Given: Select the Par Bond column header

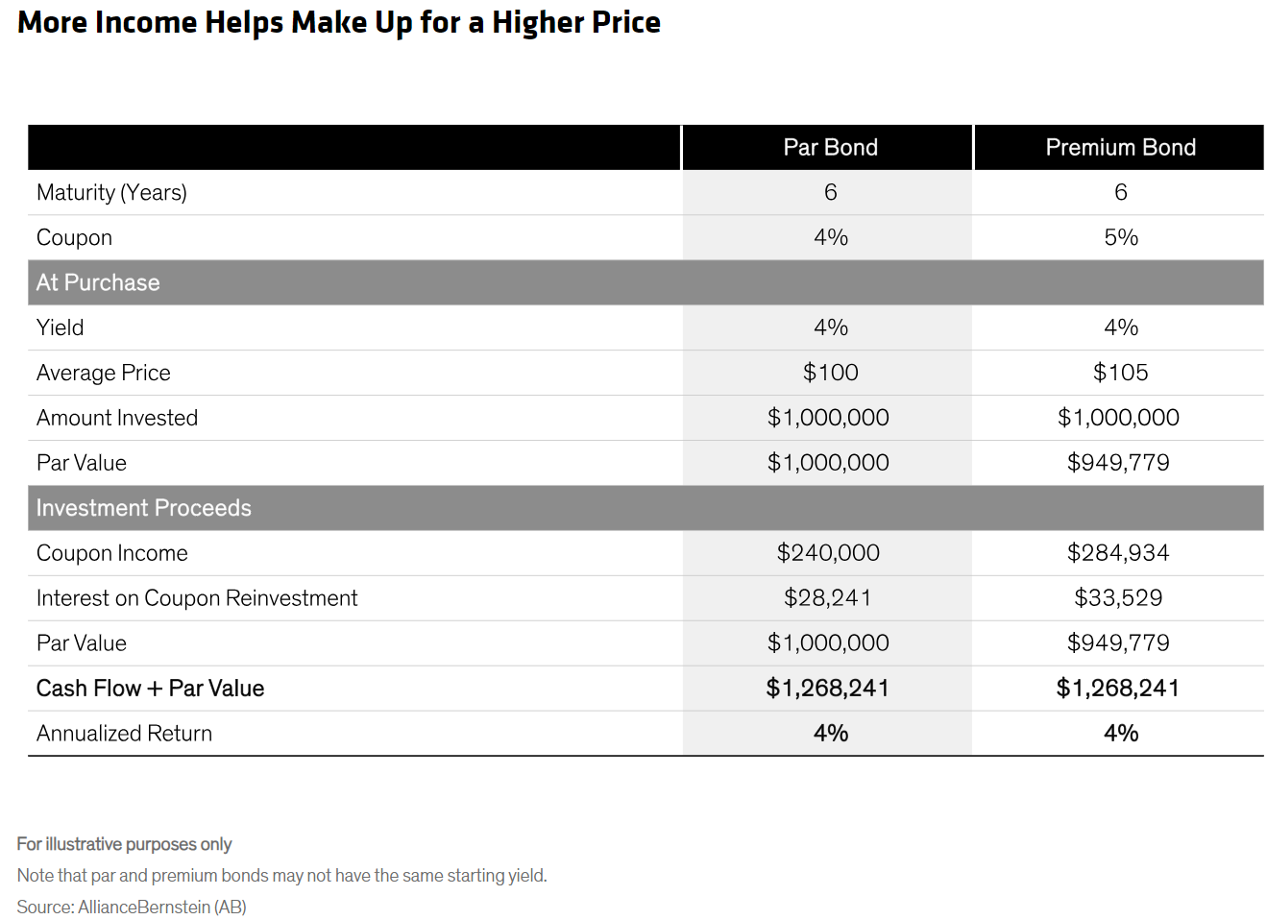Looking at the screenshot, I should click(830, 147).
